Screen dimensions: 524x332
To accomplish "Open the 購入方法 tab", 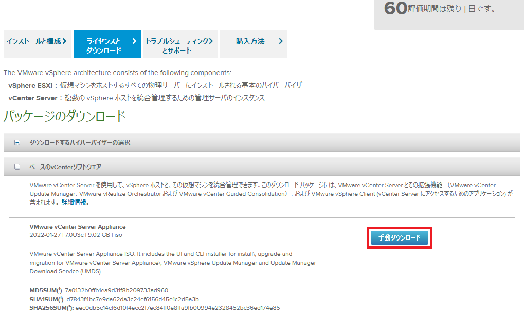I will point(254,44).
